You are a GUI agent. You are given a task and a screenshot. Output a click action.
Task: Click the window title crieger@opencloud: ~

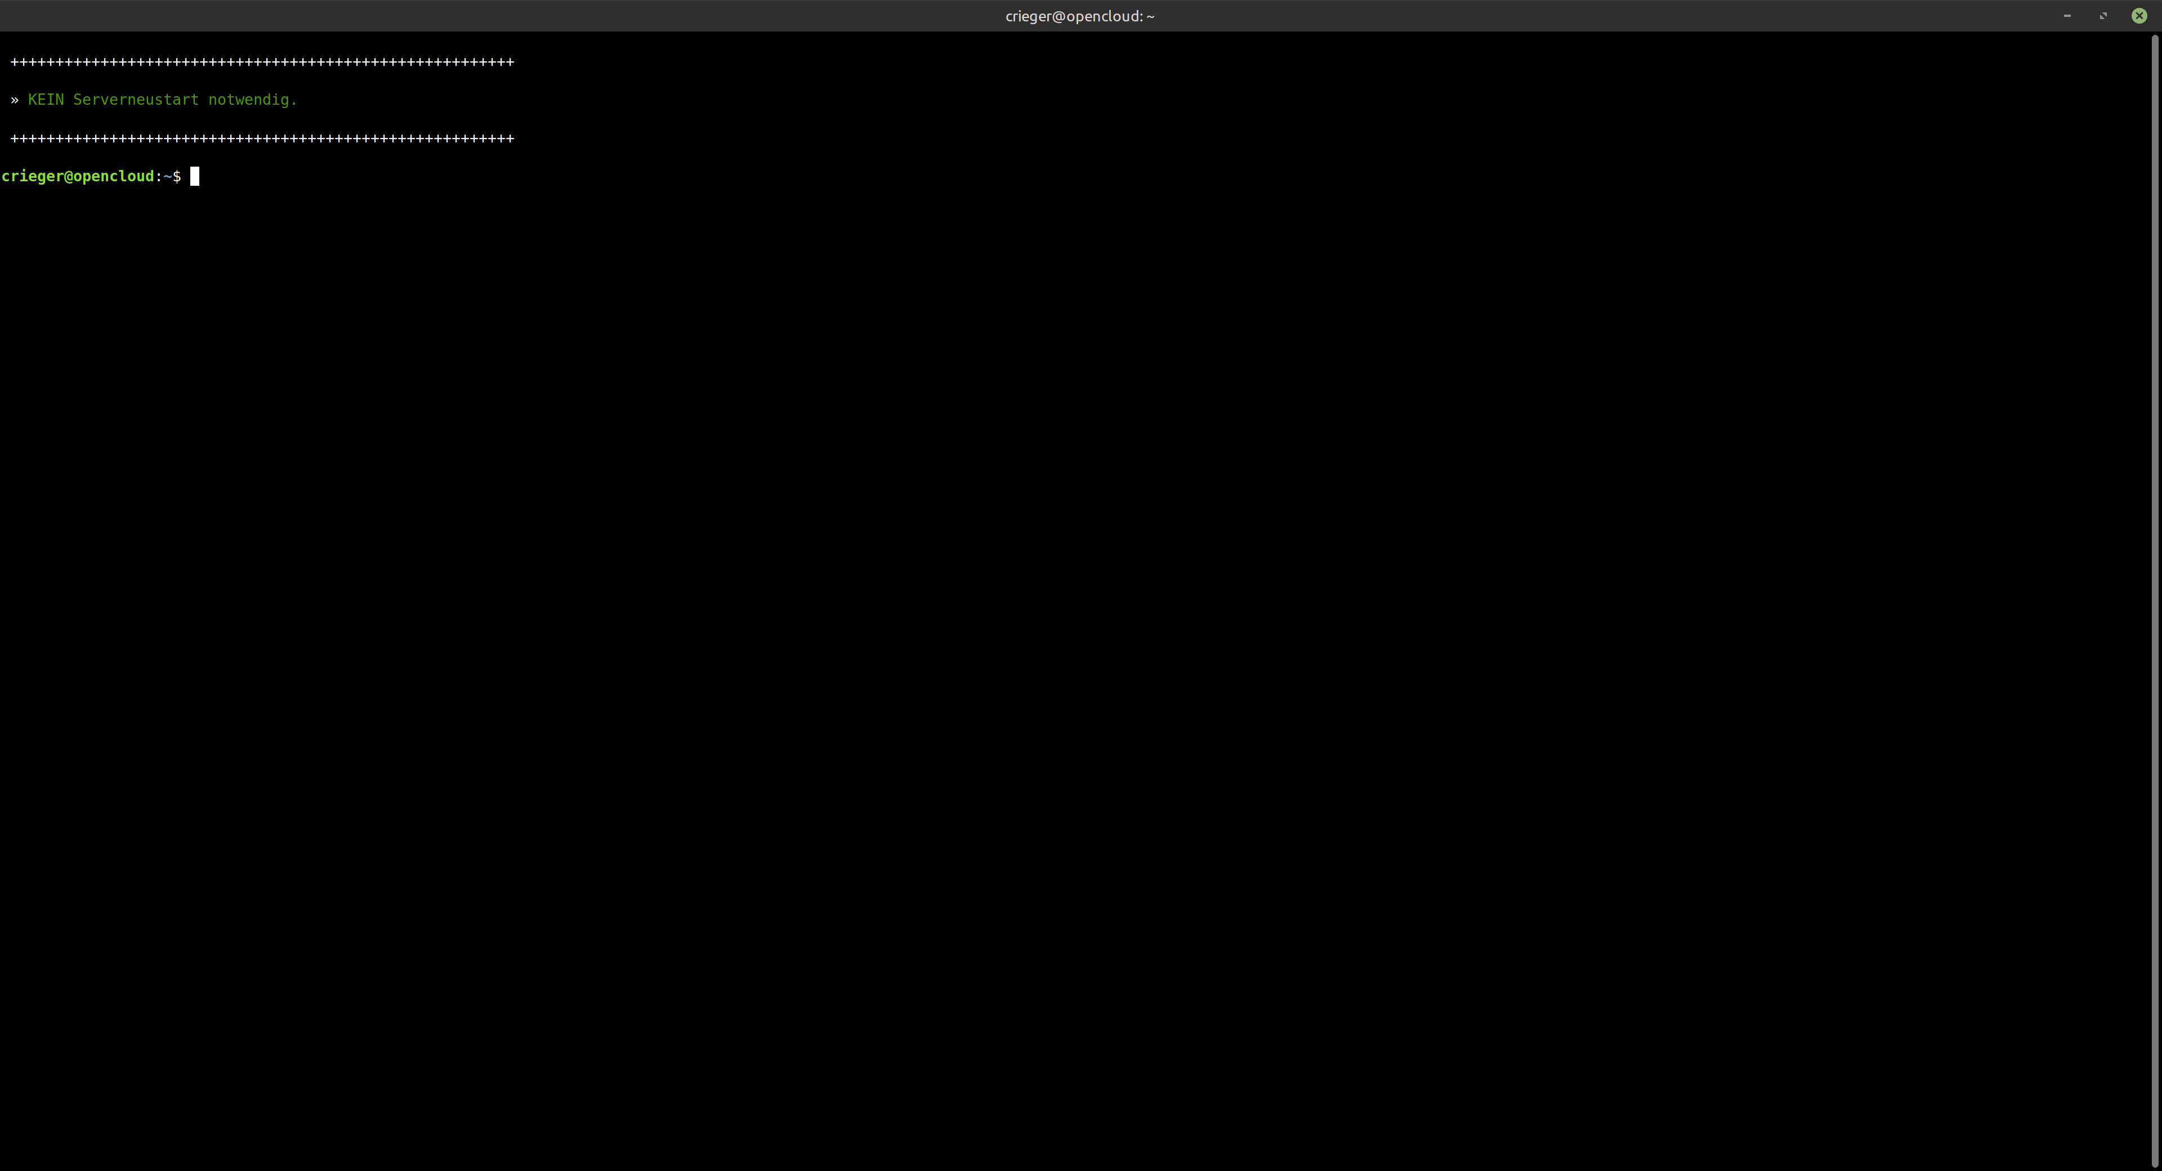click(1080, 16)
